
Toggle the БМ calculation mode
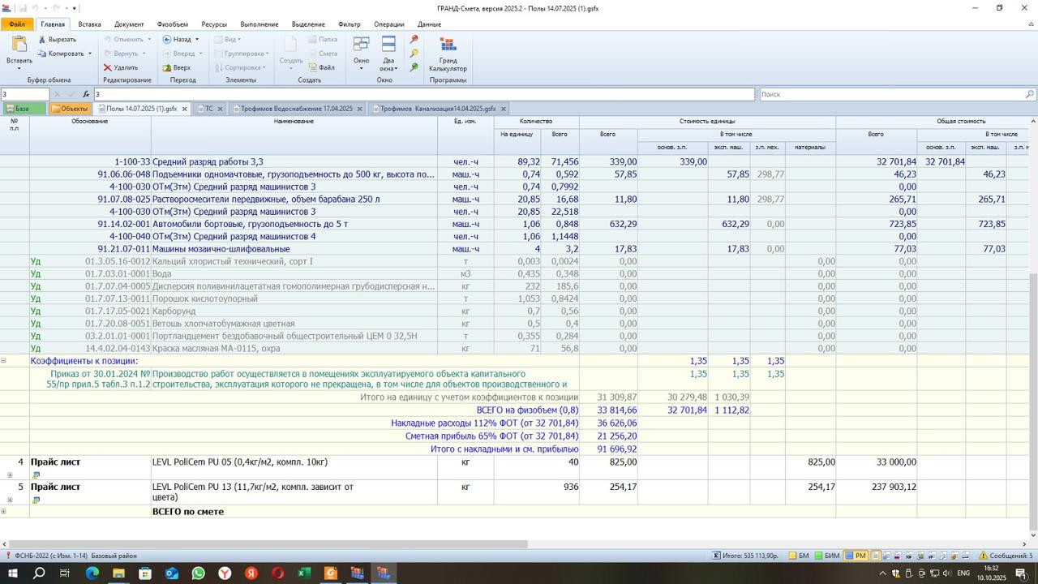click(798, 556)
